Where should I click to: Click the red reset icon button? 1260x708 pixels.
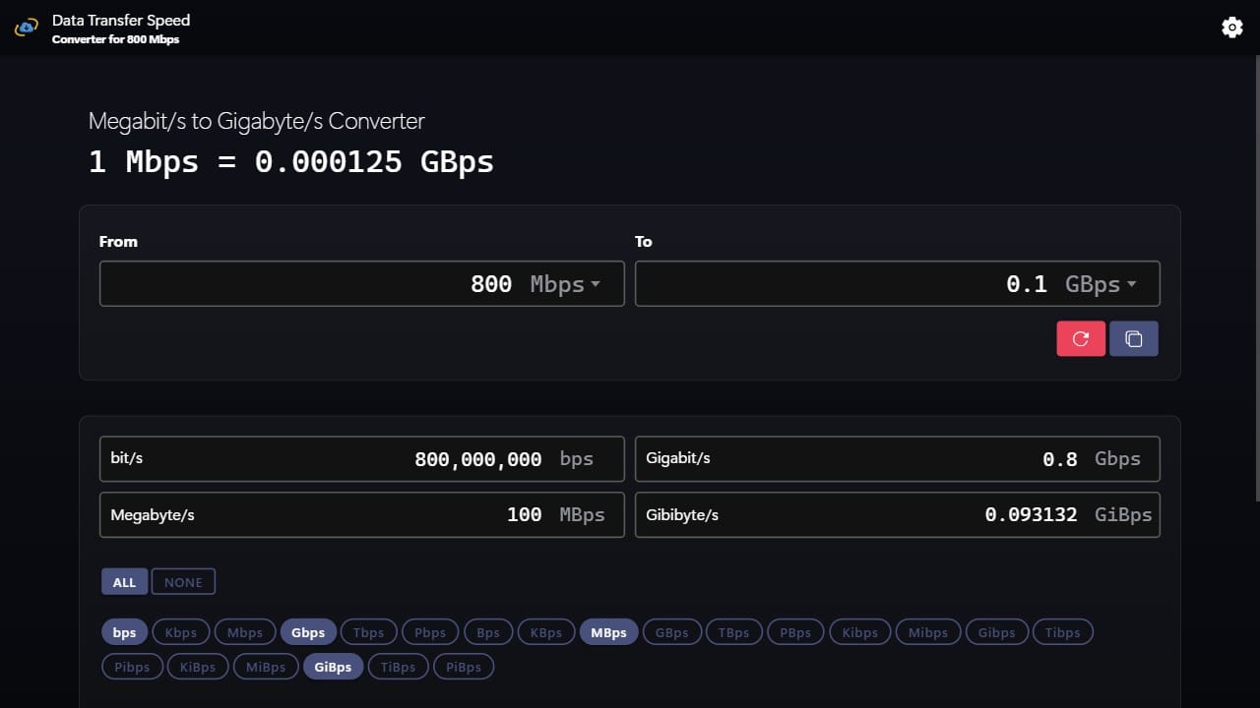(1081, 338)
